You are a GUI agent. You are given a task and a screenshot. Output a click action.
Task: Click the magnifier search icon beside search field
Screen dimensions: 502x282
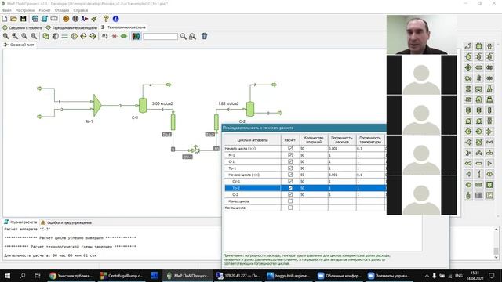(183, 36)
